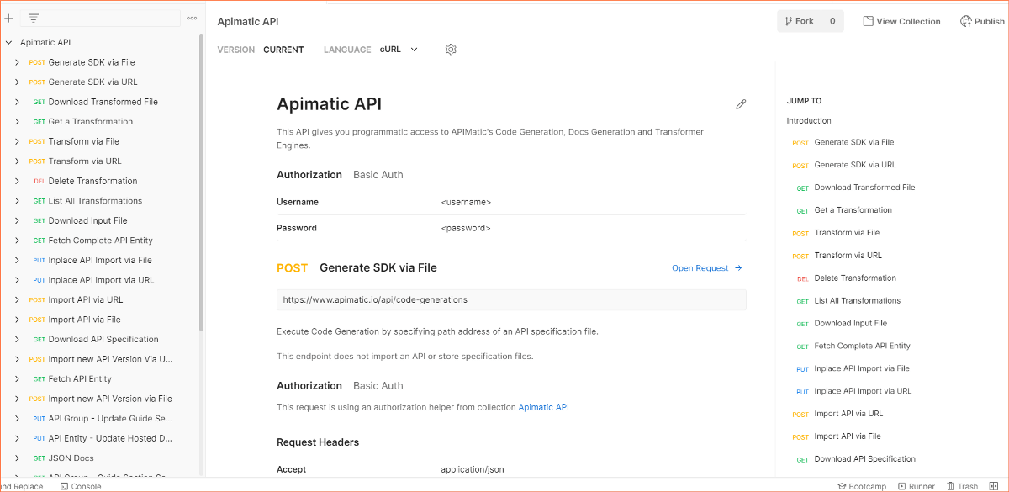This screenshot has width=1009, height=492.
Task: Open the sidebar filter icon
Action: tap(34, 18)
